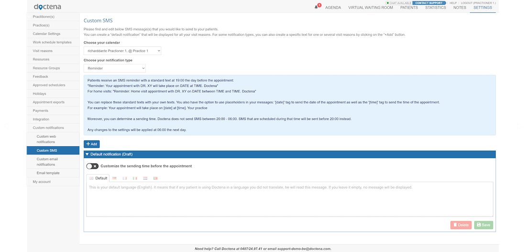Open the notifications bell icon
The height and width of the screenshot is (252, 526).
coord(316,7)
